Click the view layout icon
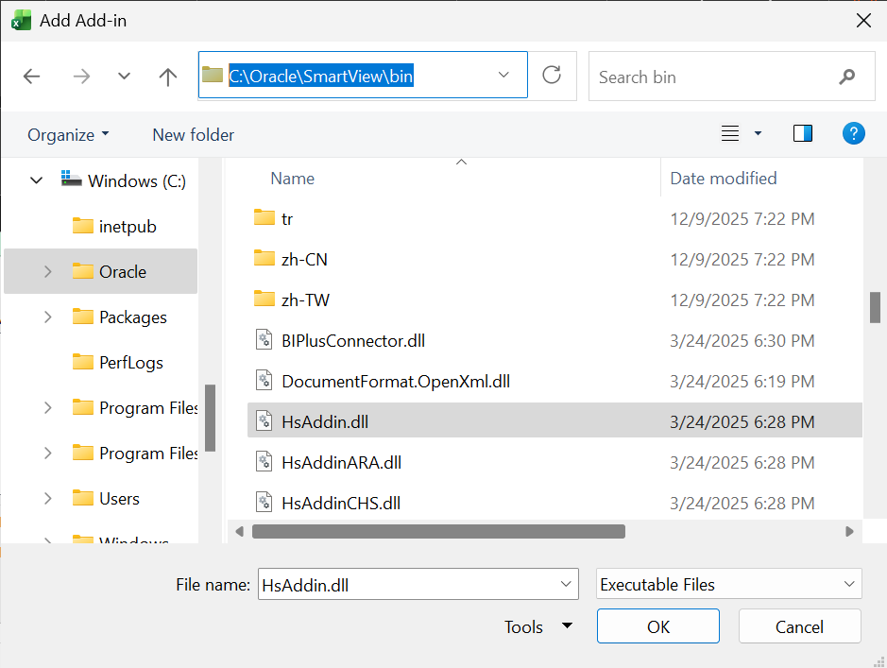This screenshot has height=668, width=887. pos(730,134)
